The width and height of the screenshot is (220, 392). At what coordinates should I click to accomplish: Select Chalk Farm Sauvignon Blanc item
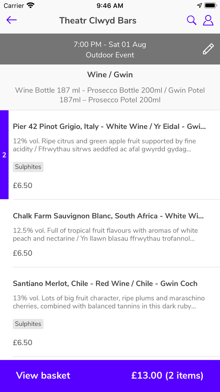click(x=108, y=216)
